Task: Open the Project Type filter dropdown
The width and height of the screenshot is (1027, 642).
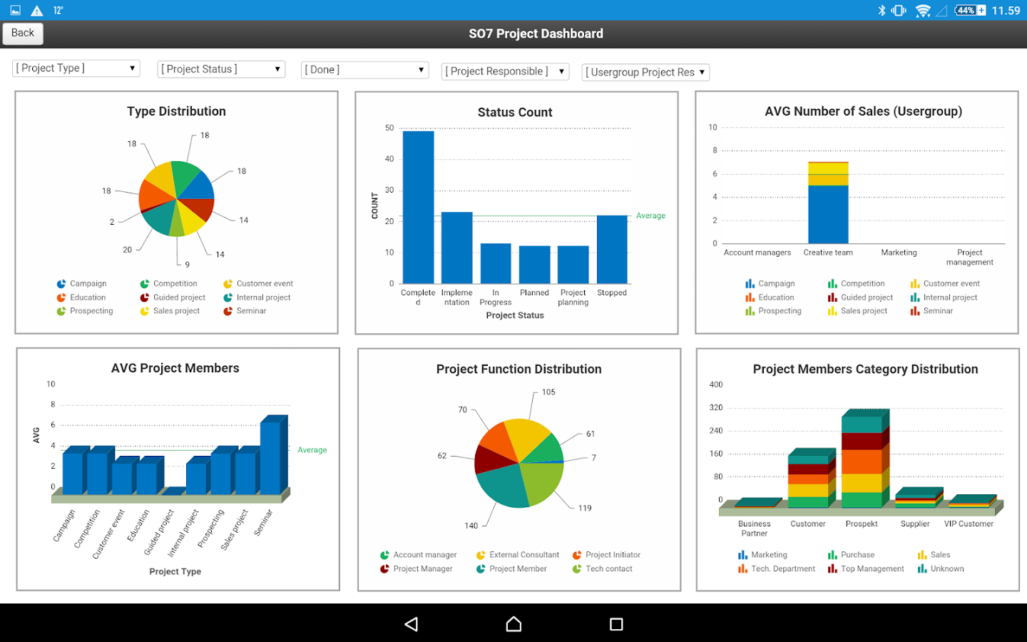Action: click(76, 68)
